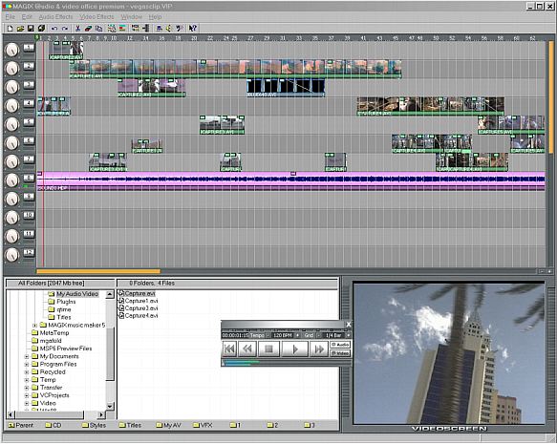Image resolution: width=557 pixels, height=444 pixels.
Task: Expand the VCProjects folder node
Action: [x=27, y=395]
